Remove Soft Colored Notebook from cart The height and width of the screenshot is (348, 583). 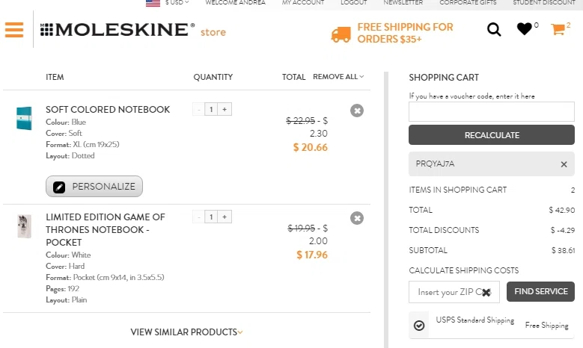point(357,111)
